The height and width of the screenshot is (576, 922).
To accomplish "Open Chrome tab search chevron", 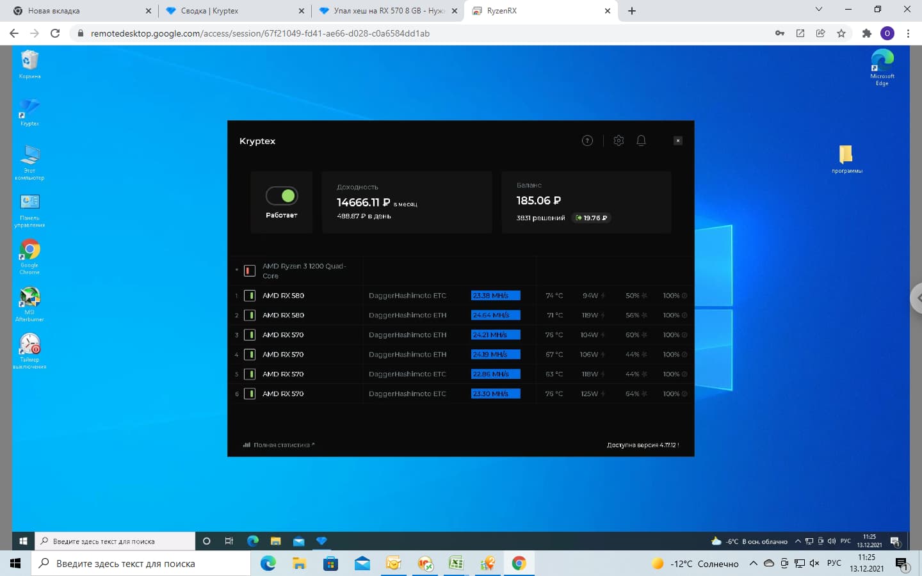I will [x=818, y=10].
